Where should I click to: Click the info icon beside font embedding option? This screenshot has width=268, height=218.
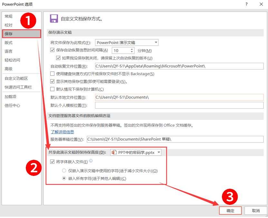91,161
